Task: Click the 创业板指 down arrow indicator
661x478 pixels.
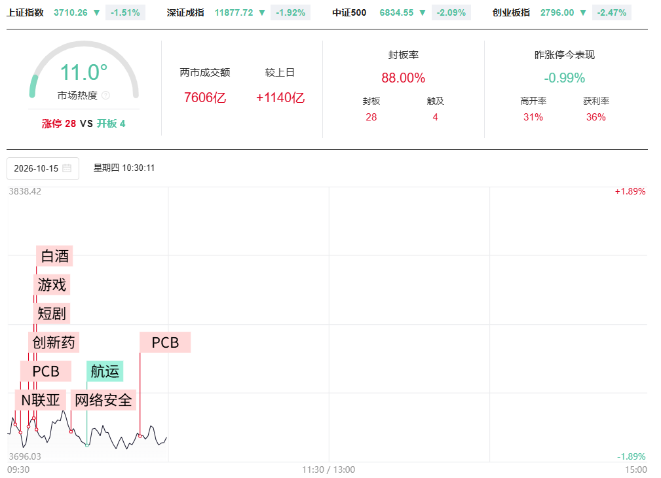Action: click(583, 13)
